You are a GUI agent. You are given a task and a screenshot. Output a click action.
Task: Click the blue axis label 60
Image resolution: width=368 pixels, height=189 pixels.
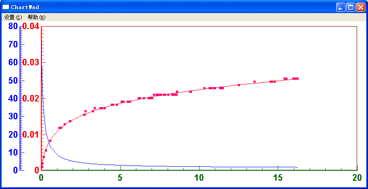pyautogui.click(x=13, y=62)
